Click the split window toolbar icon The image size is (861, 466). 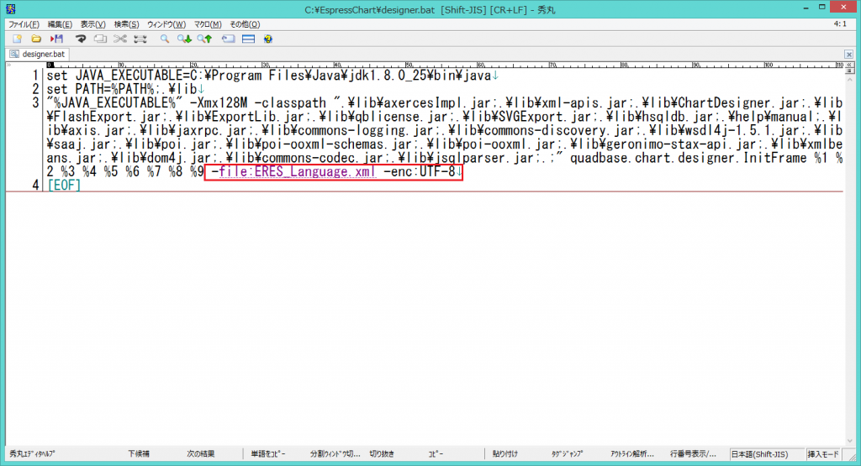(x=249, y=39)
